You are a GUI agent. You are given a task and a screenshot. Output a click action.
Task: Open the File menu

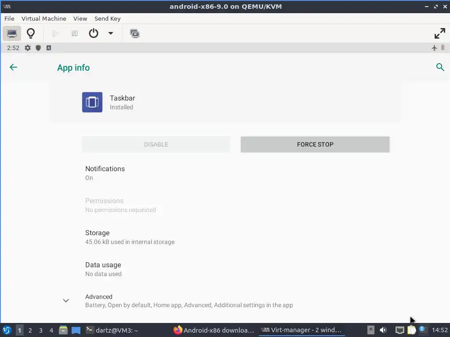[x=9, y=18]
